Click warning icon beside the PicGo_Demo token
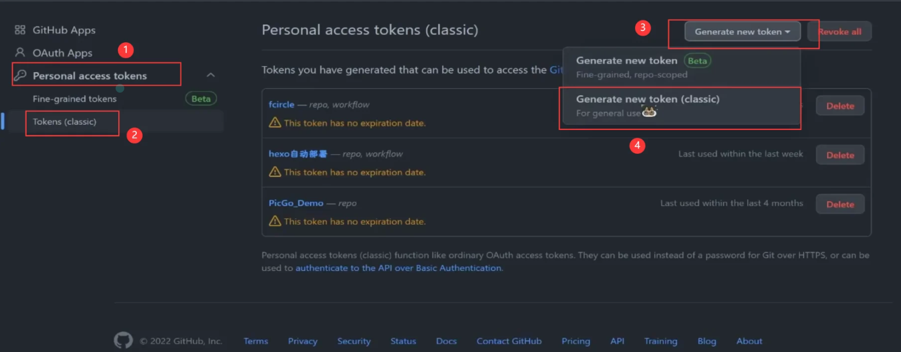901x352 pixels. coord(275,221)
